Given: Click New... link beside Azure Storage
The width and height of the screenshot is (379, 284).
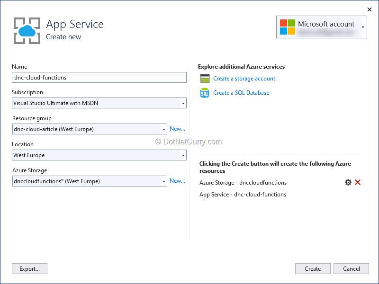Looking at the screenshot, I should pyautogui.click(x=177, y=181).
